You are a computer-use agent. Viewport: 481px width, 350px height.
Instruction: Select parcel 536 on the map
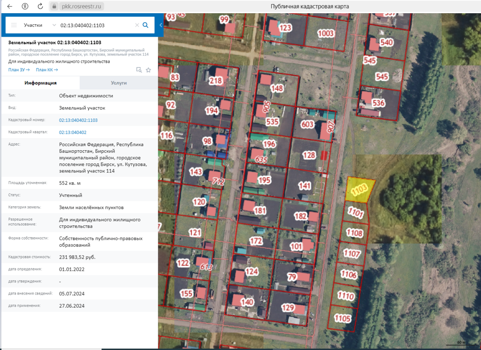point(378,103)
